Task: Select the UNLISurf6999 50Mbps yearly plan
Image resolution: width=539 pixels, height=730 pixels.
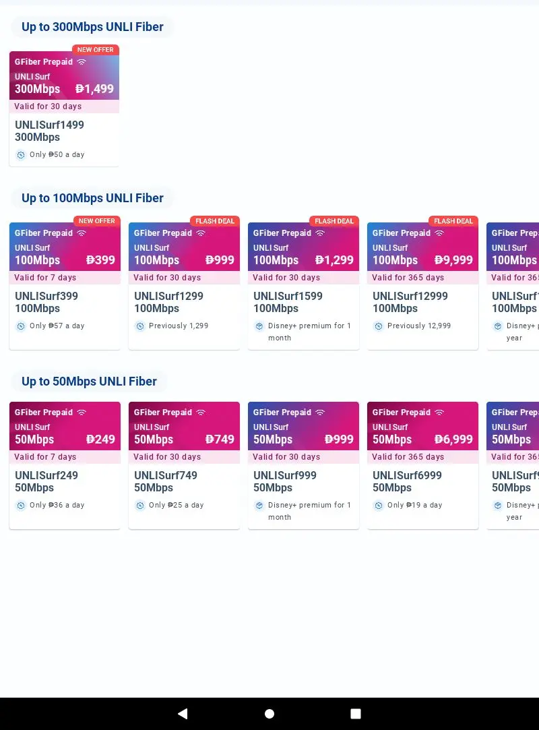Action: pyautogui.click(x=422, y=465)
